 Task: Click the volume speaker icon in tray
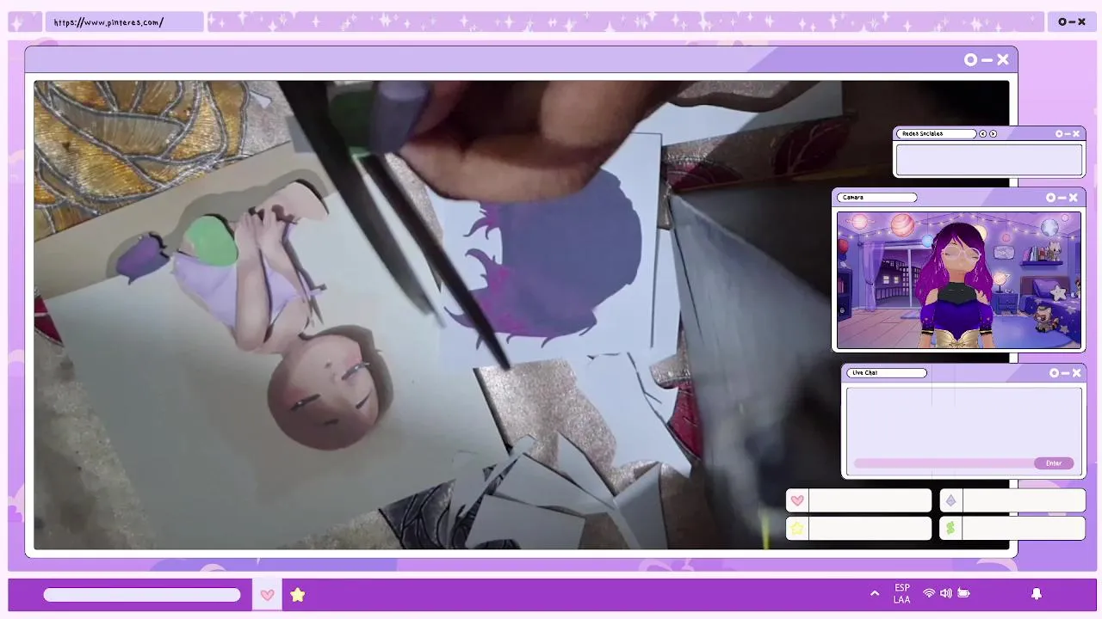click(946, 593)
